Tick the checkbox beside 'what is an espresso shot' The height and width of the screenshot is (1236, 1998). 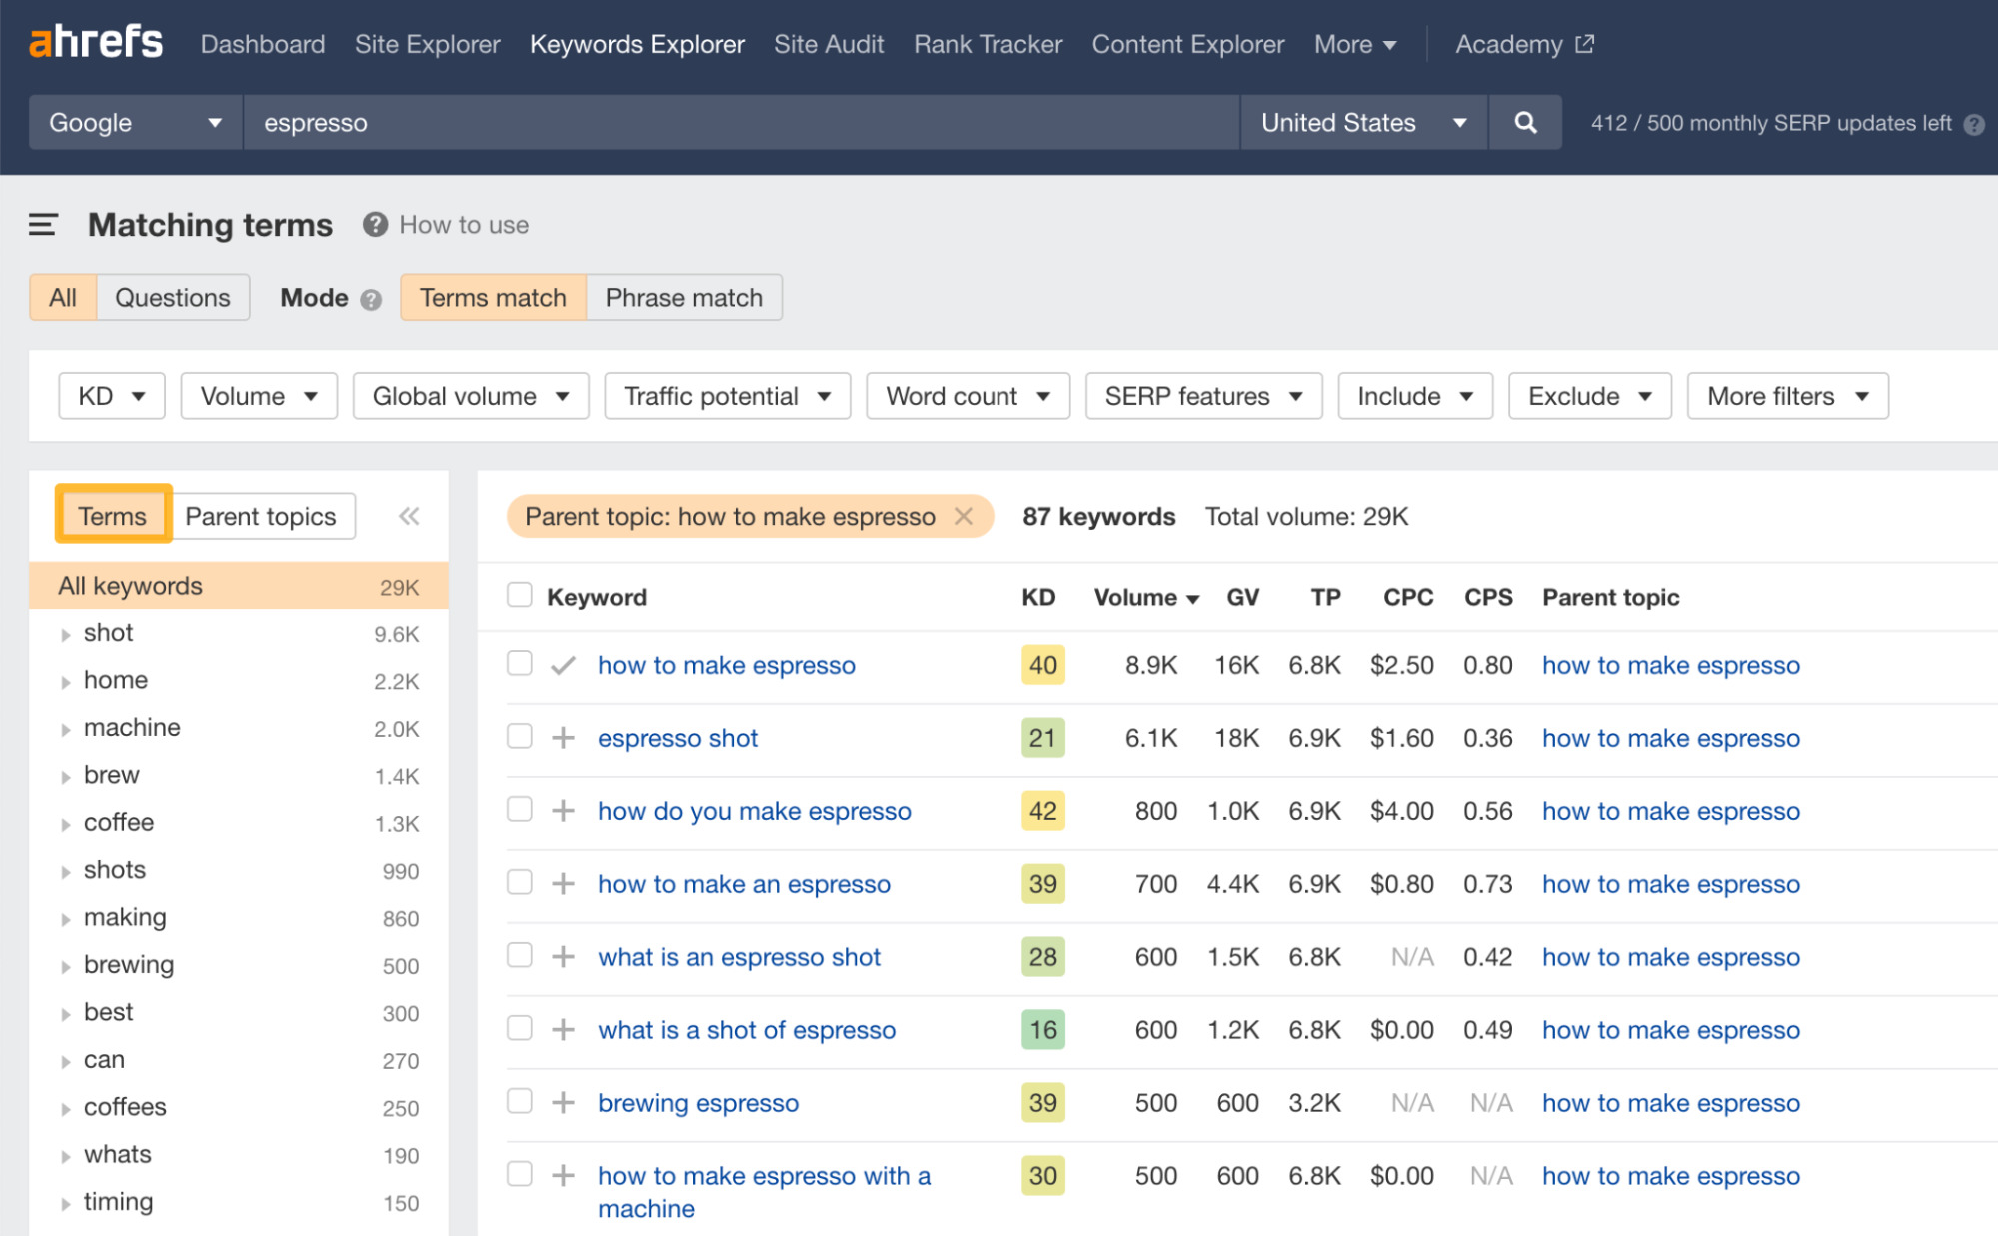[x=520, y=955]
